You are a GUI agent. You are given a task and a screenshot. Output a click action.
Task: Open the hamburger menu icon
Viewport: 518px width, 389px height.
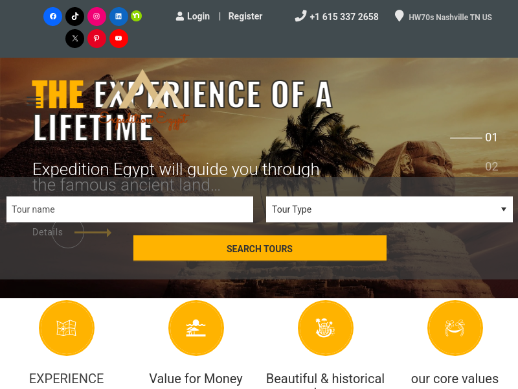click(34, 101)
